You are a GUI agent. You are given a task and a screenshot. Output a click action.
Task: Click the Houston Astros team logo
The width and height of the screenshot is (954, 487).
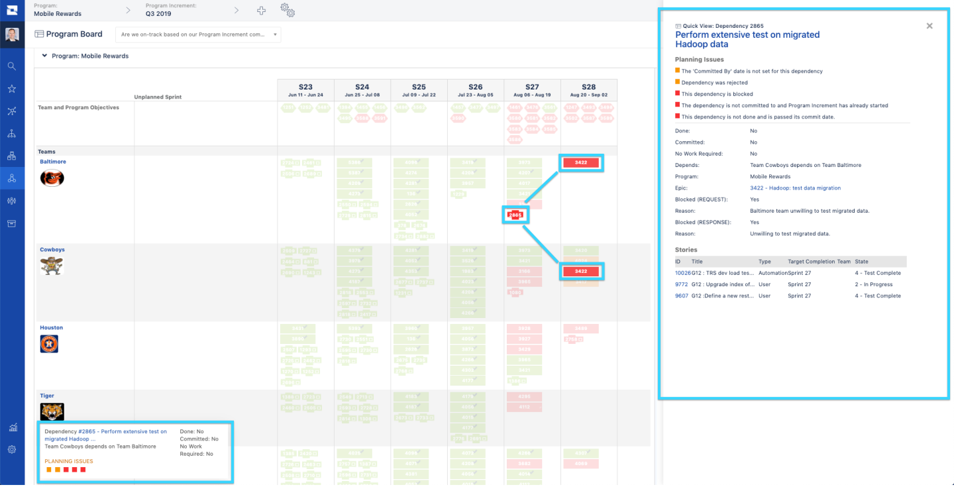49,344
